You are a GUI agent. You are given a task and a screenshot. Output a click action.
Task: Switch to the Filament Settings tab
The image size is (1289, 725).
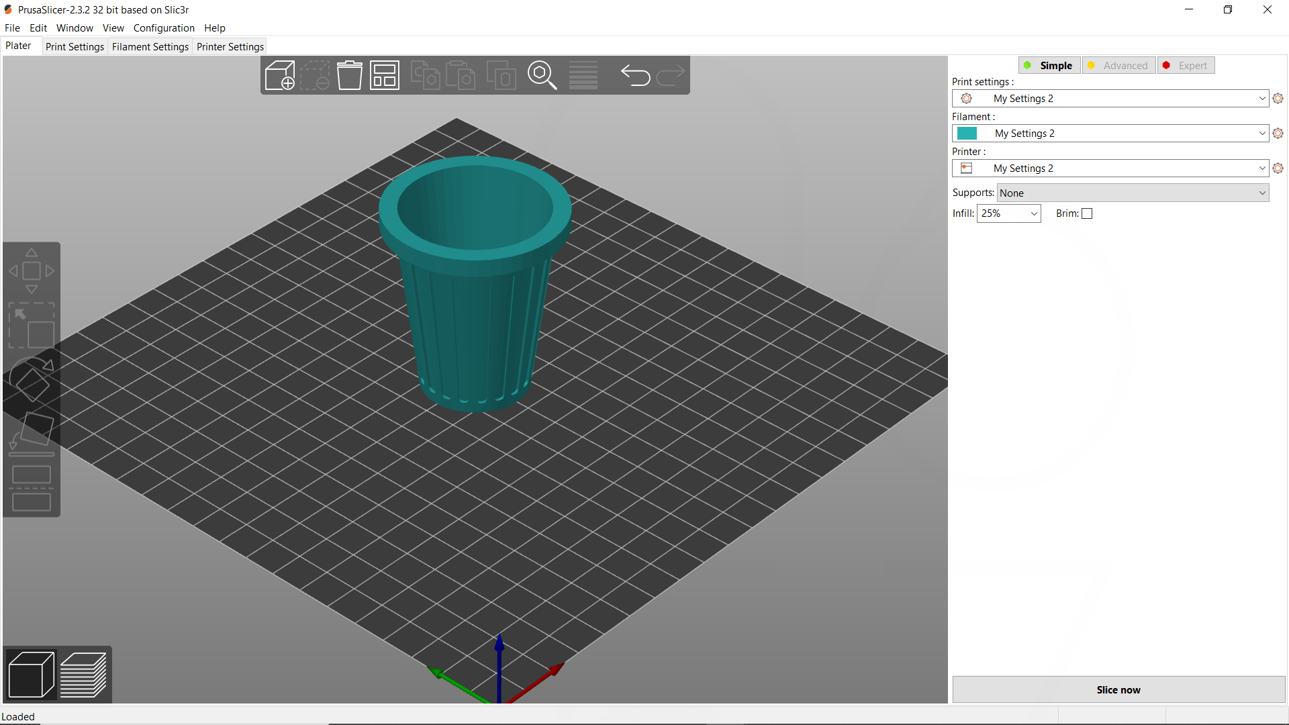pyautogui.click(x=150, y=47)
